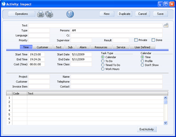
Task: Open the Resources tab
Action: [101, 47]
